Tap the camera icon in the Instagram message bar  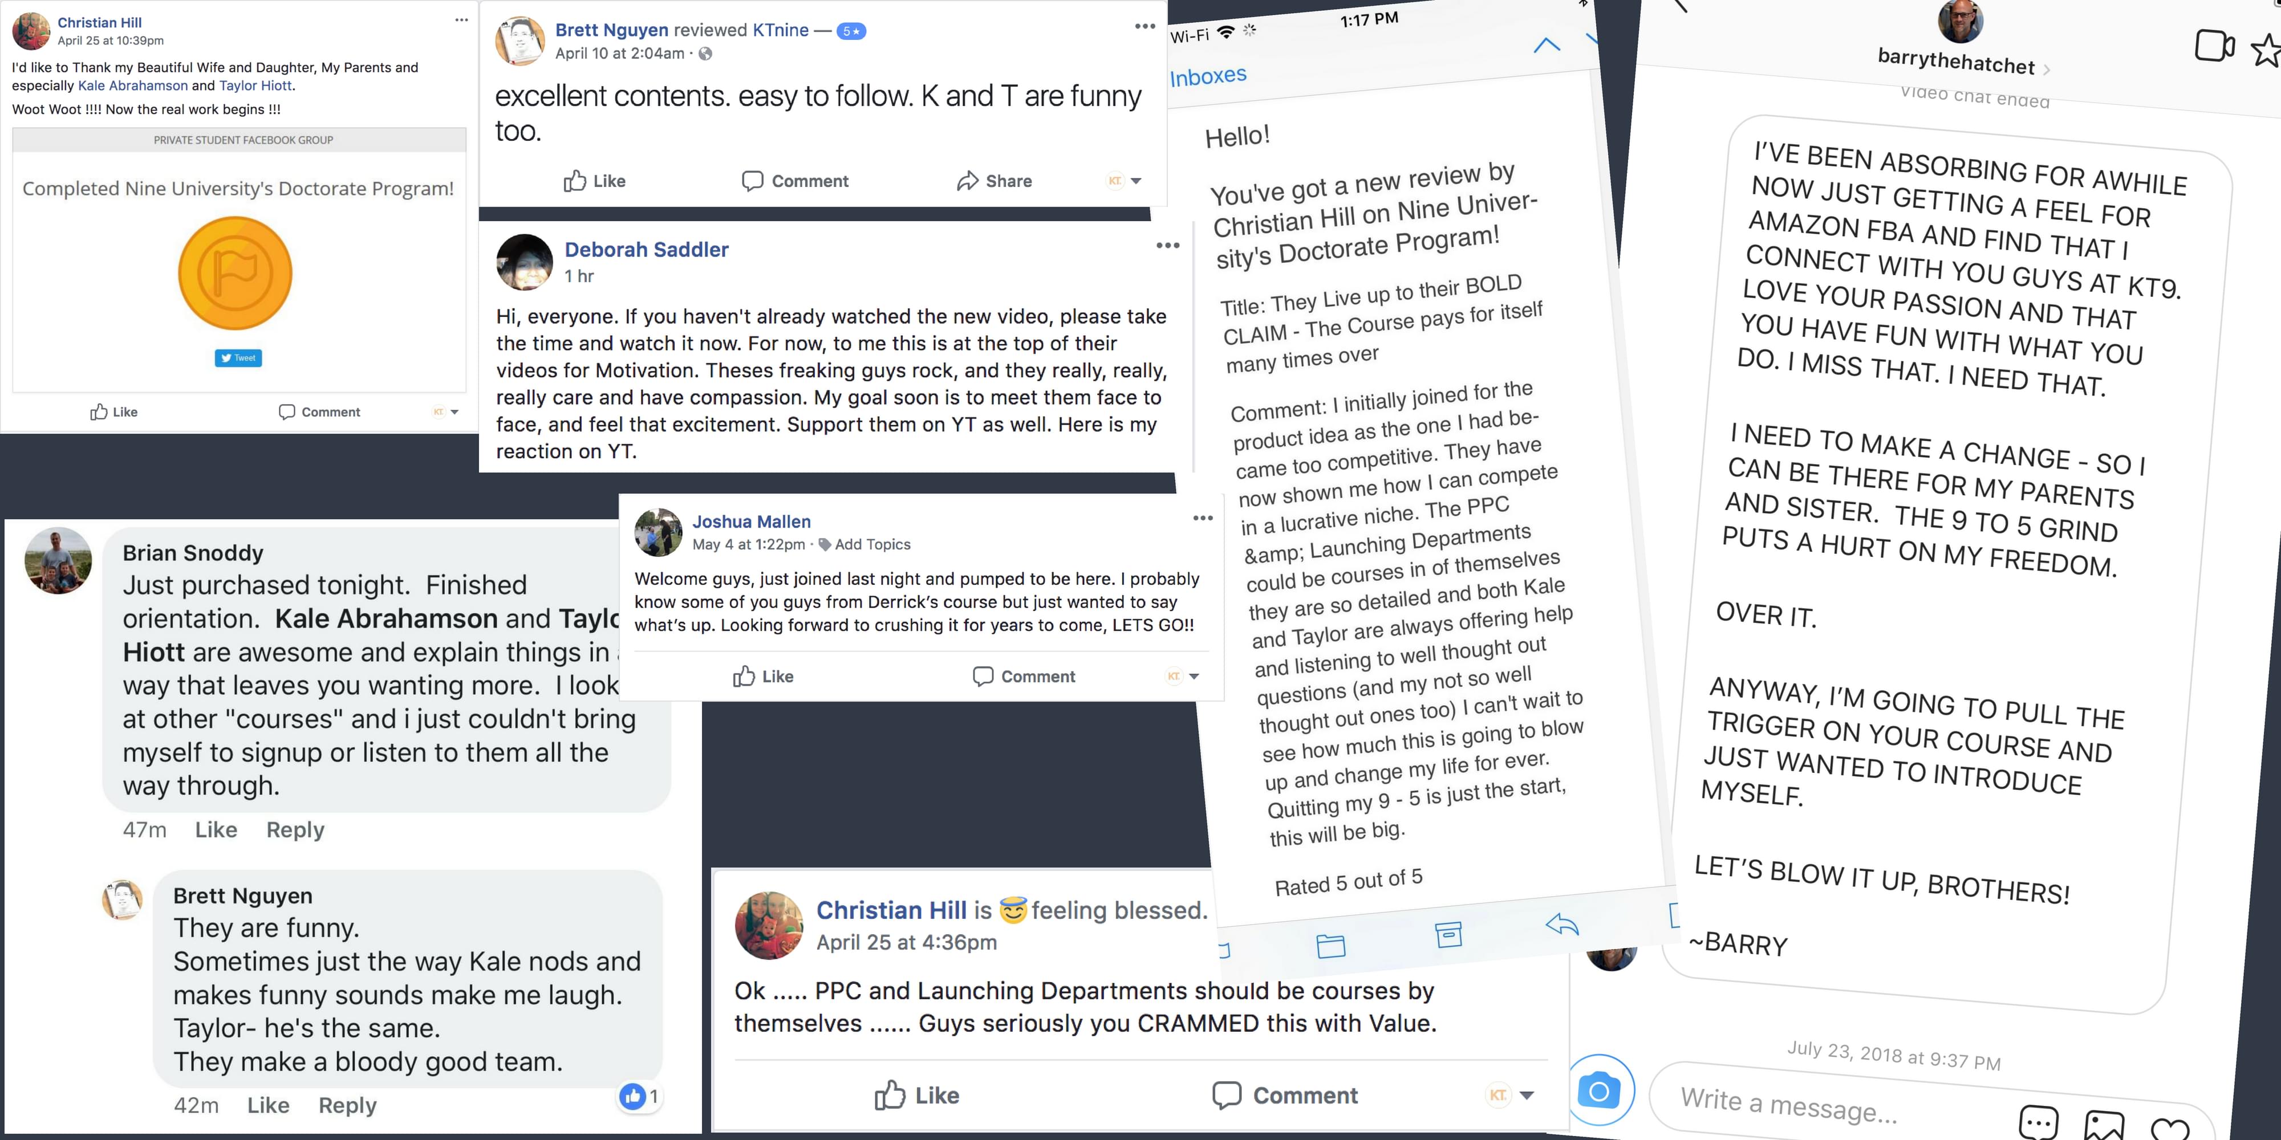(1599, 1090)
